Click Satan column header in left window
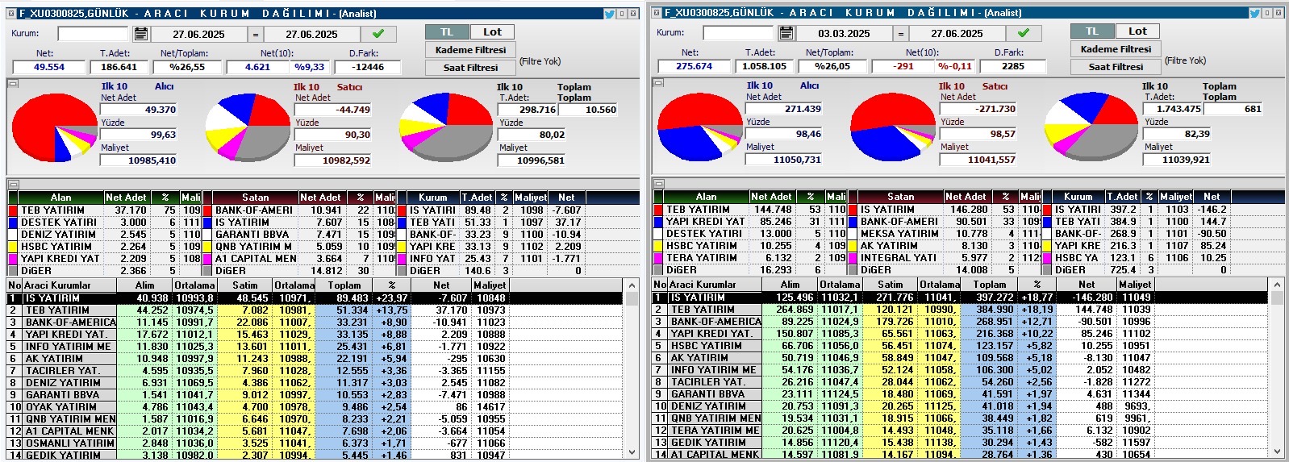Viewport: 1289px width, 462px height. 255,198
